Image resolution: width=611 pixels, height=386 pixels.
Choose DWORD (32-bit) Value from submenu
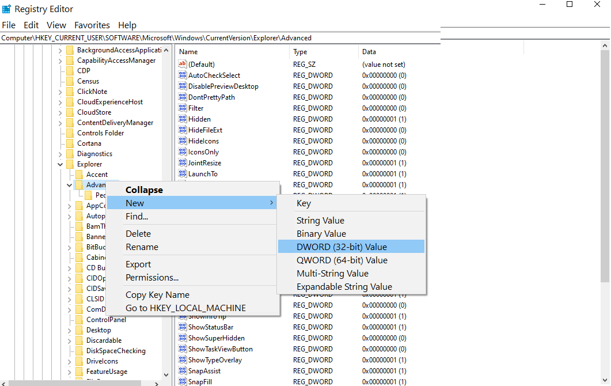[341, 247]
